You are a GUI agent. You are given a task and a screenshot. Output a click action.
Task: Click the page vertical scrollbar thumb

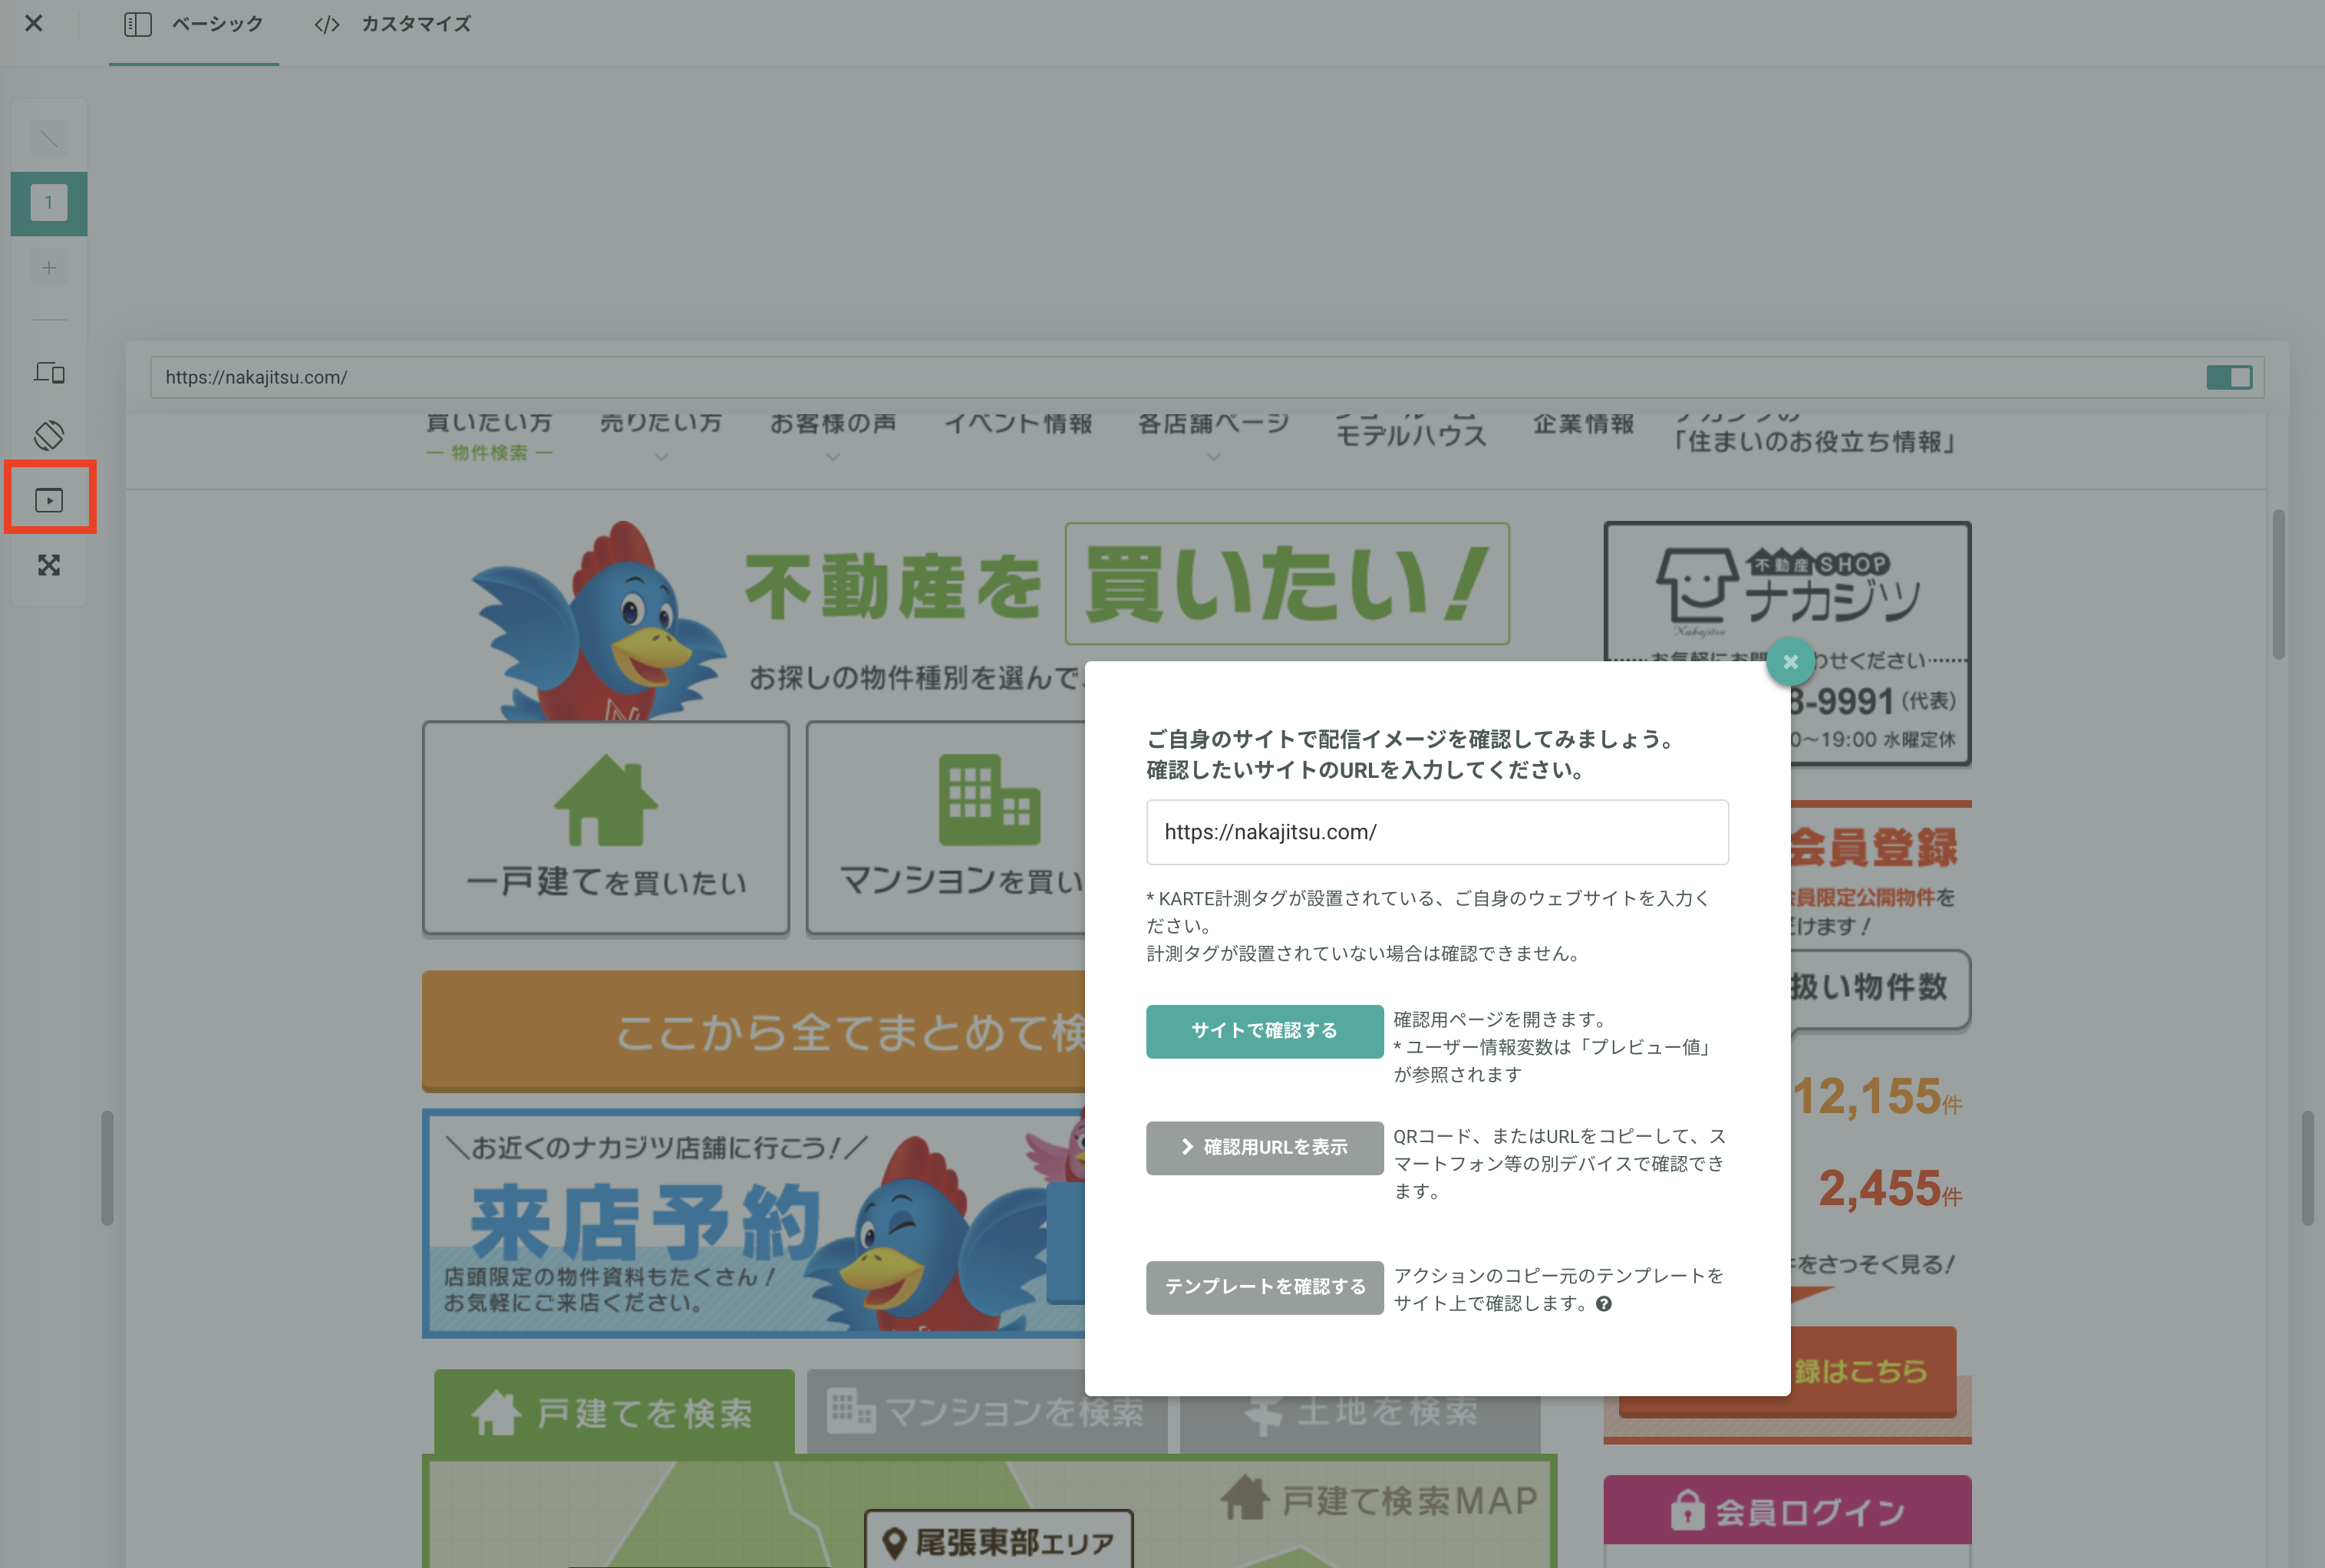click(x=2278, y=585)
